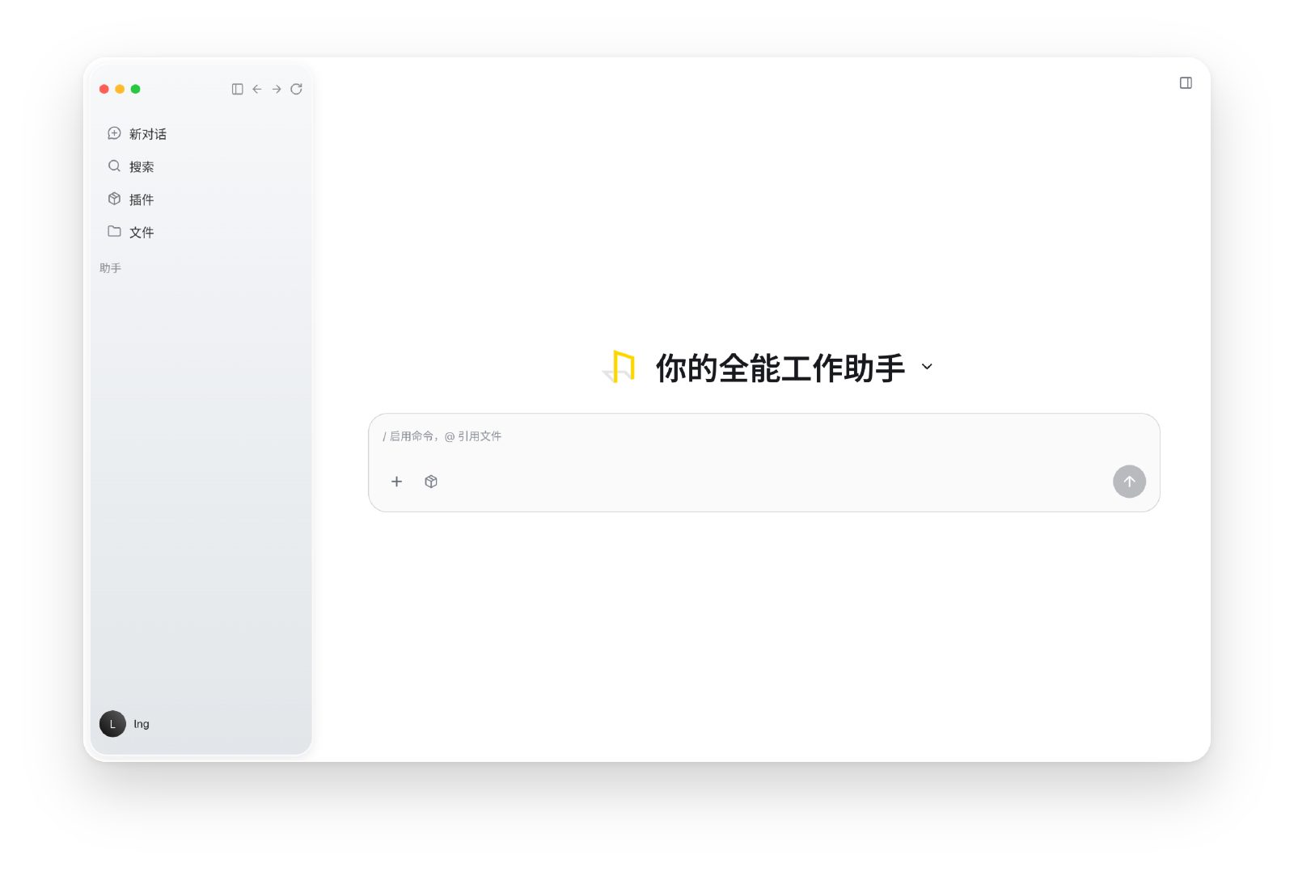Toggle the right side panel icon
This screenshot has height=871, width=1294.
point(1186,82)
